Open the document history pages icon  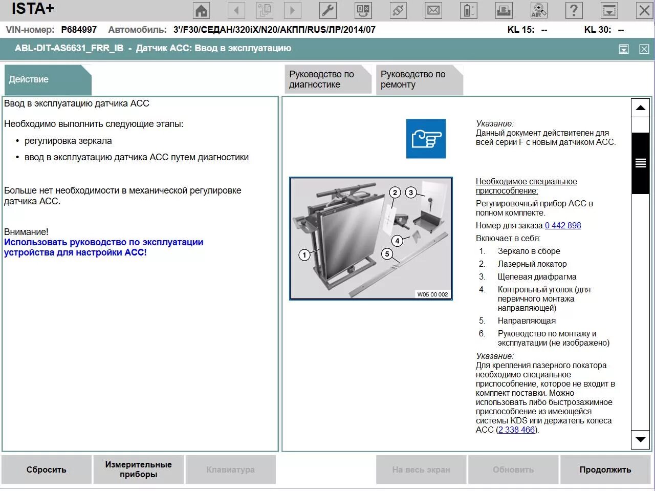tap(265, 10)
